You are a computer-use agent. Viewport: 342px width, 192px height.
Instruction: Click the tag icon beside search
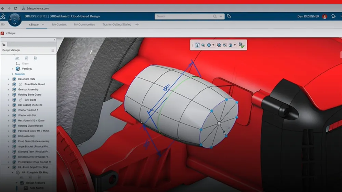[x=229, y=16]
